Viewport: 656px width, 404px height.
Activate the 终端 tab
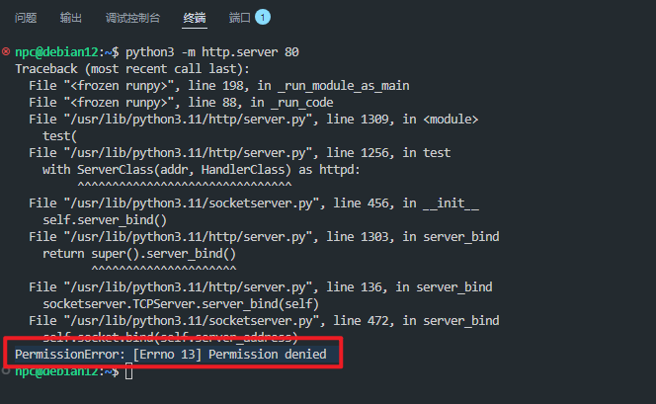pos(195,18)
